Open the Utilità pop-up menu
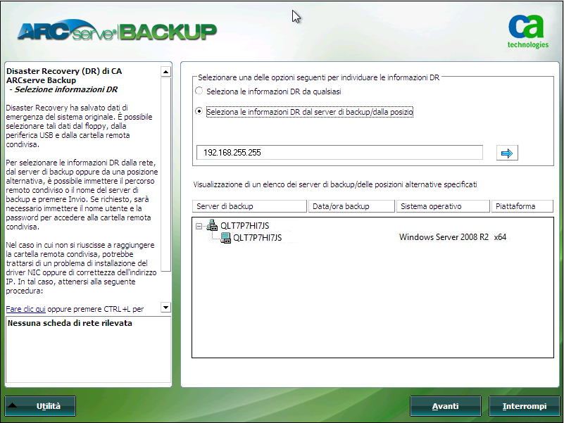The width and height of the screenshot is (564, 423). click(x=40, y=406)
